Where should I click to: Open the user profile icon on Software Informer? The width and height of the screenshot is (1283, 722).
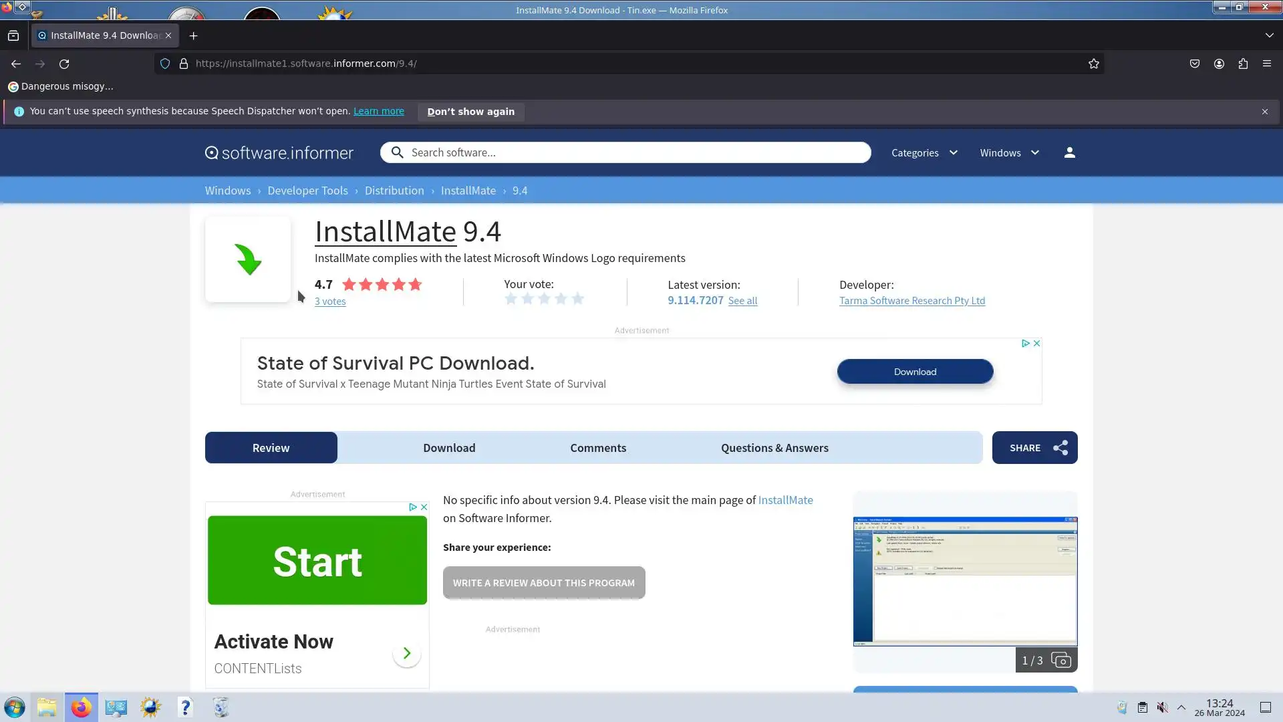coord(1069,152)
